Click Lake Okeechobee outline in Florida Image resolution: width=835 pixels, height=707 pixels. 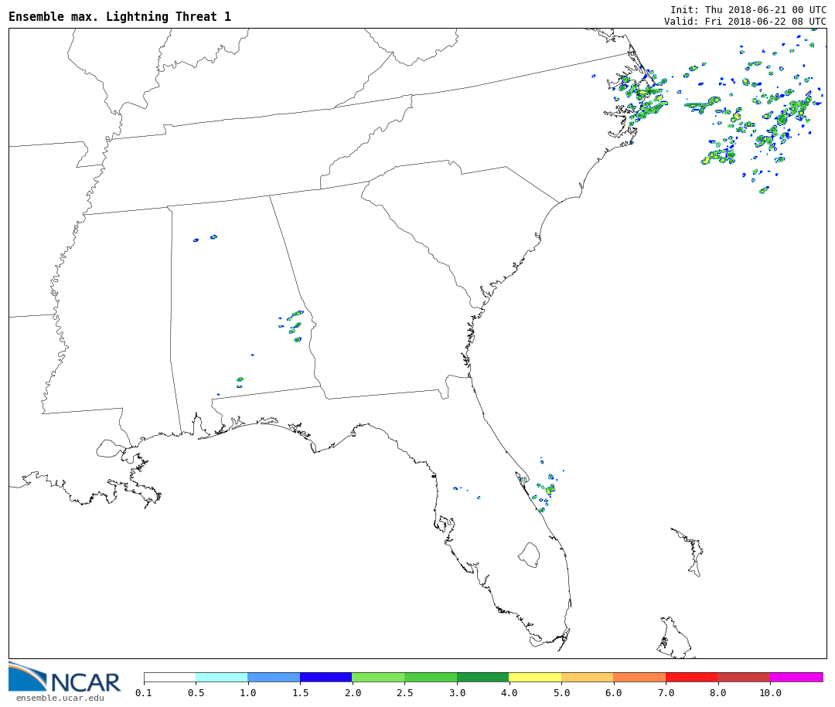tap(530, 555)
